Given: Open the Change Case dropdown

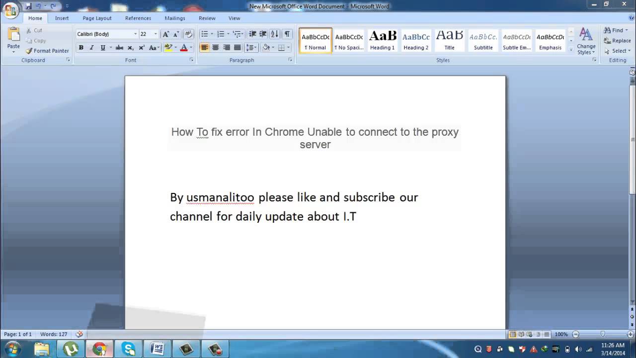Looking at the screenshot, I should pyautogui.click(x=154, y=48).
